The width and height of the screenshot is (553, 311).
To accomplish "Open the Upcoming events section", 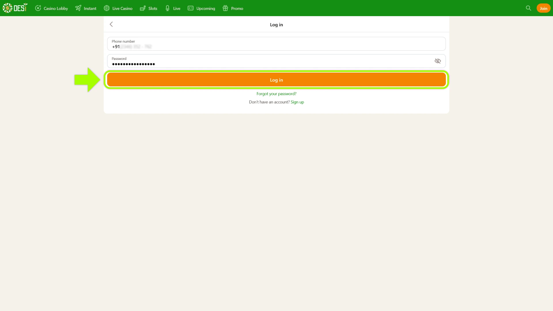I will click(201, 8).
